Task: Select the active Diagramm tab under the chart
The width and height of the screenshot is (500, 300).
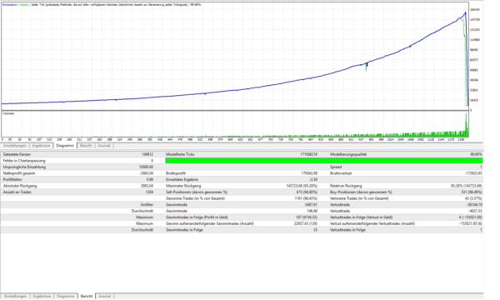Action: click(x=65, y=146)
